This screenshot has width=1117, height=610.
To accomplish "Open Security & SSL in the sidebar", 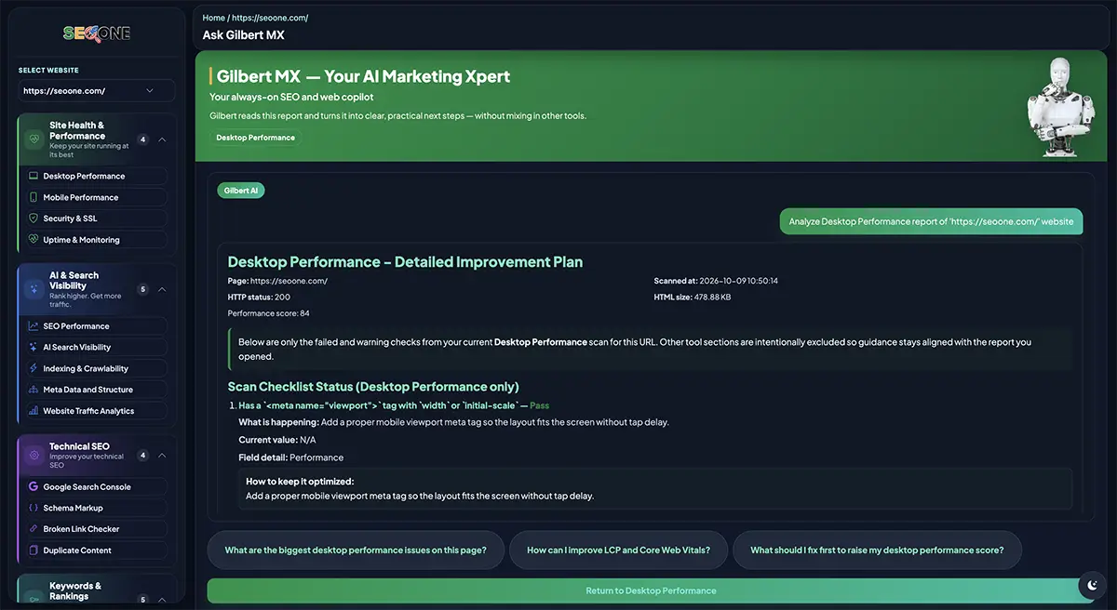I will (96, 219).
